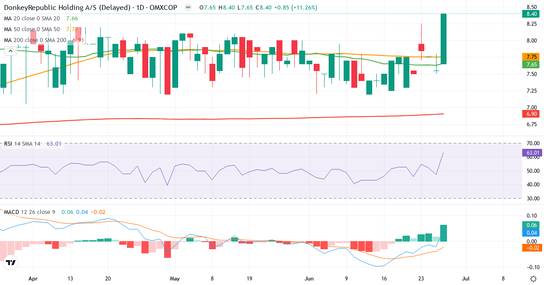
Task: Click the 0.00 MACD axis label
Action: 532,241
